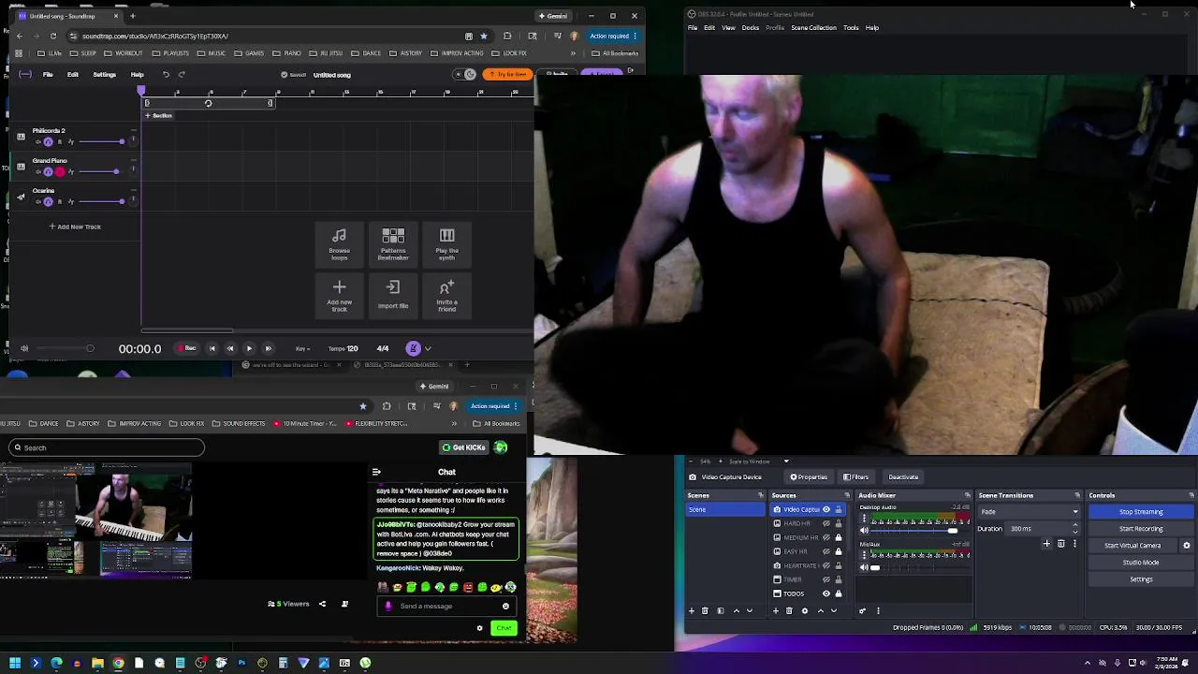Viewport: 1198px width, 674px height.
Task: Open Soundtrap Help menu
Action: click(x=137, y=75)
